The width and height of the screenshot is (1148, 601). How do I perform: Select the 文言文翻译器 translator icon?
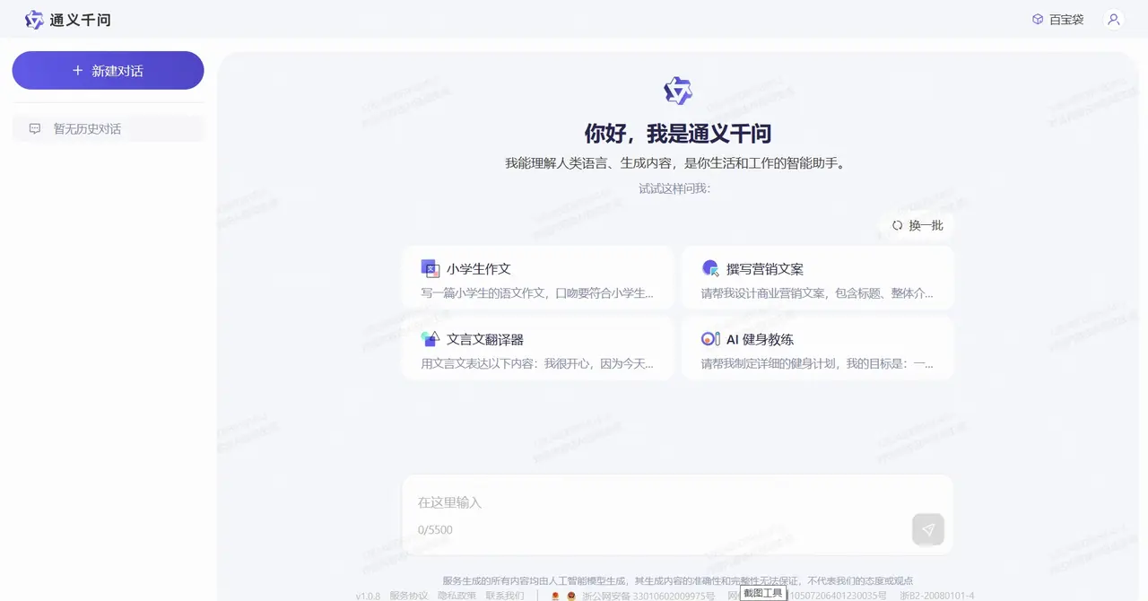pos(430,338)
